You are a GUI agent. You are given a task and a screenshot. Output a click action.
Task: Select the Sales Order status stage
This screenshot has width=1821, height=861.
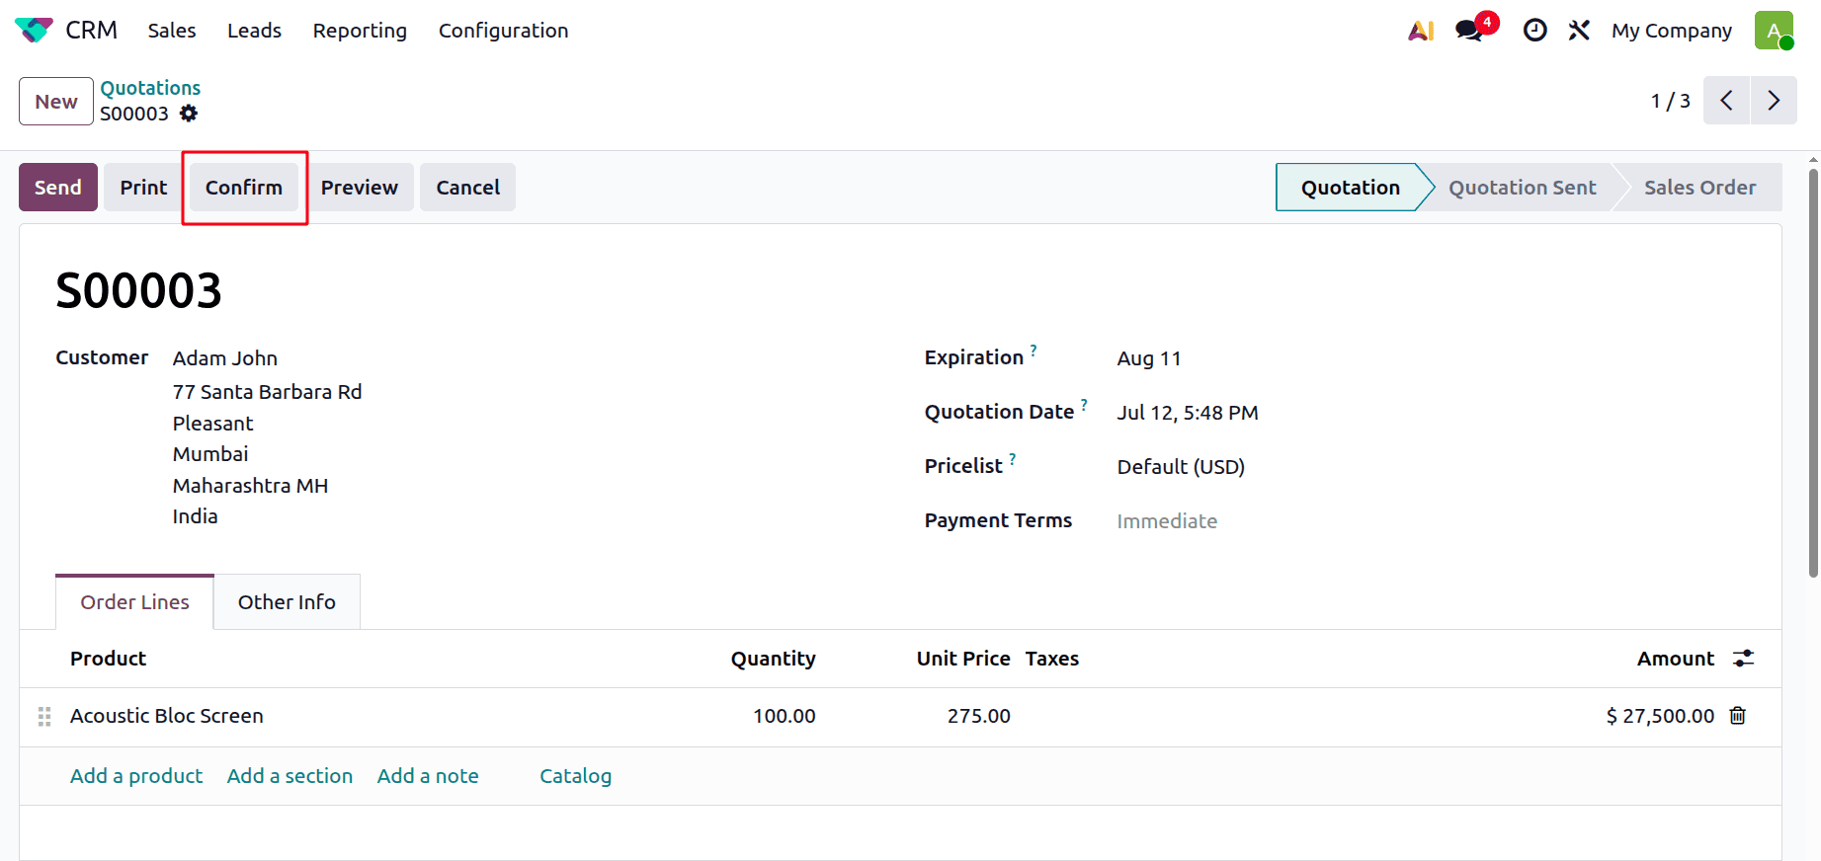(x=1699, y=188)
